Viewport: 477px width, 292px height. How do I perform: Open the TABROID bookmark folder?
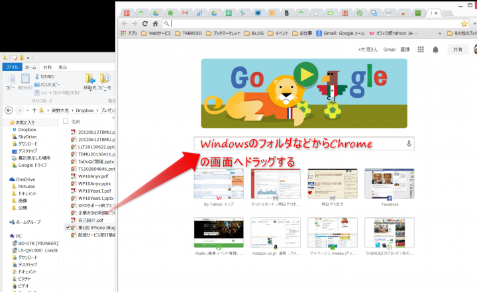coord(188,33)
